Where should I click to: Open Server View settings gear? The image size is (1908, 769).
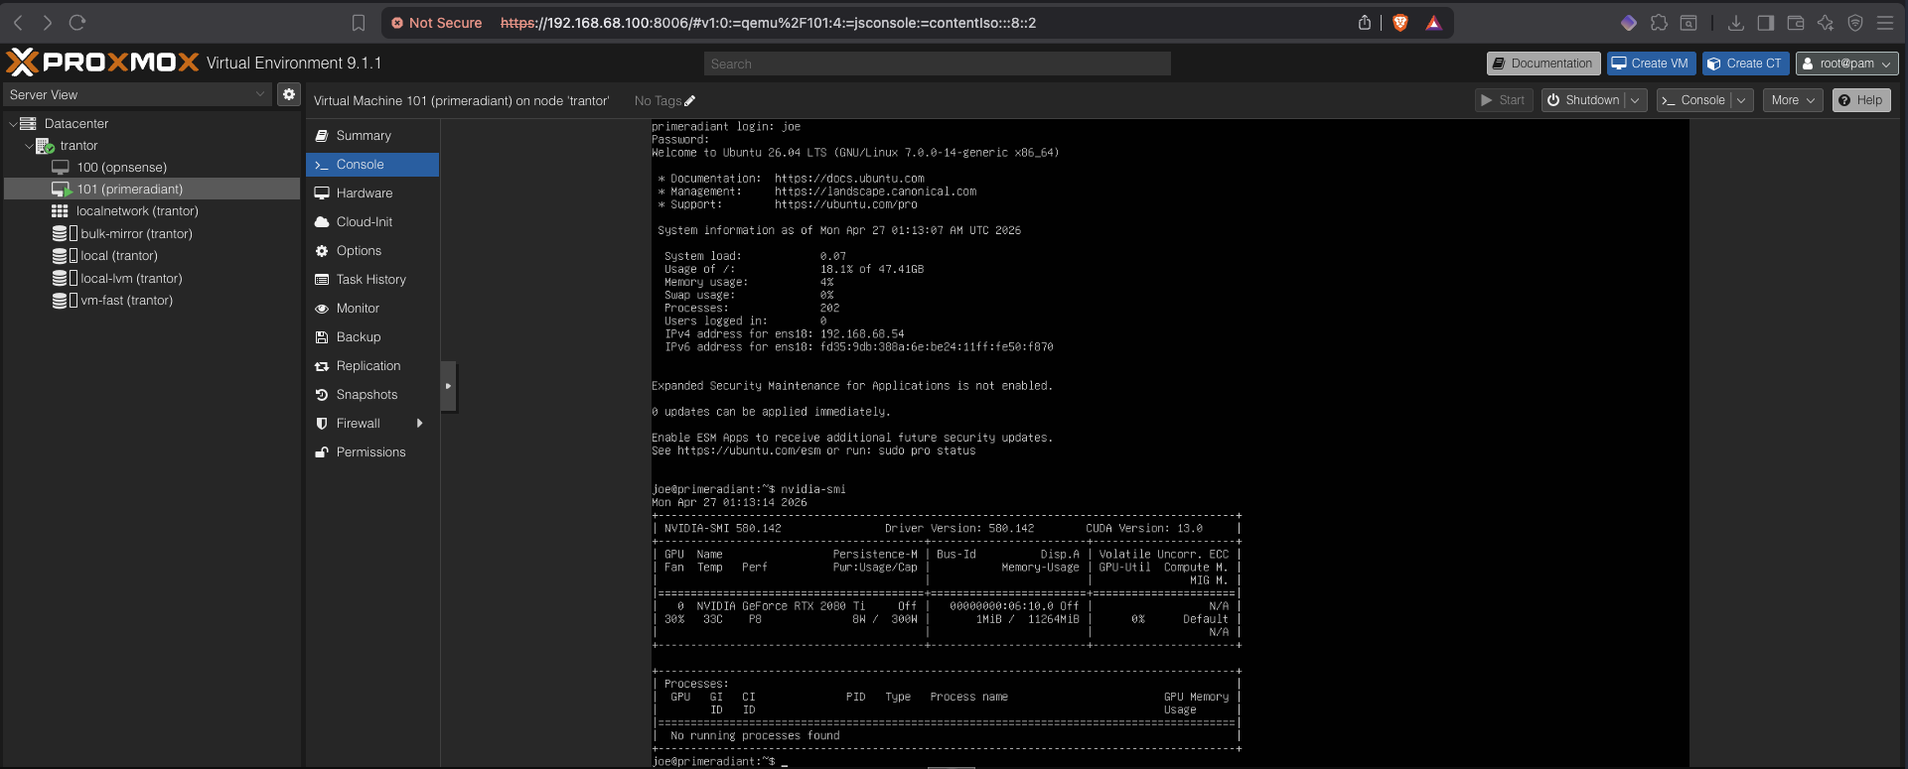[289, 94]
